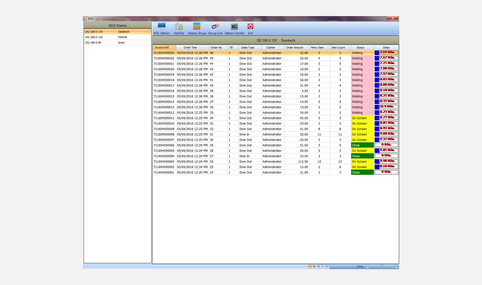Click the Close status of order 27
This screenshot has height=285, width=482.
point(362,156)
